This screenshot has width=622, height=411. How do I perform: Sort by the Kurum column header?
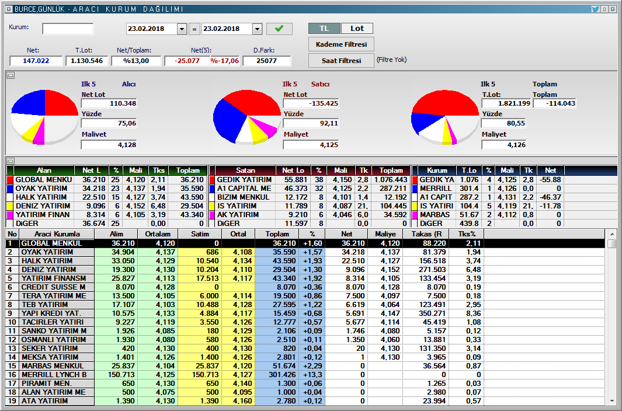(437, 170)
